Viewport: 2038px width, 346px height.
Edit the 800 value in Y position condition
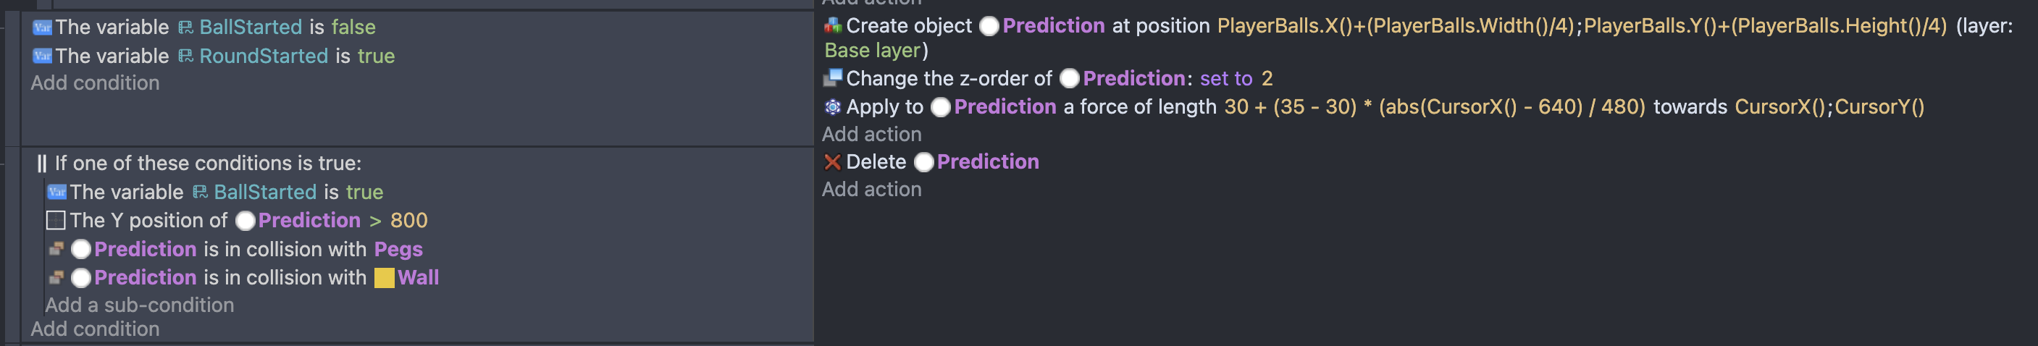(408, 220)
